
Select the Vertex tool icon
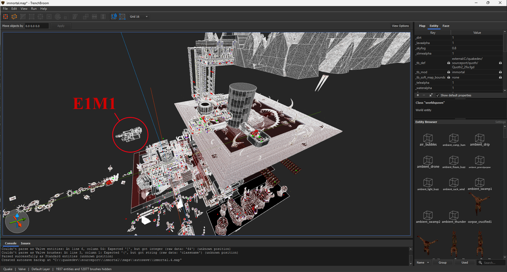(32, 17)
